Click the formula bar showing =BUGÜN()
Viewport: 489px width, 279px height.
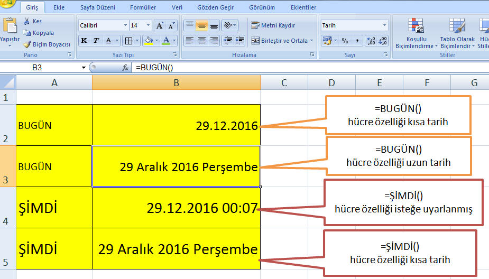coord(310,68)
